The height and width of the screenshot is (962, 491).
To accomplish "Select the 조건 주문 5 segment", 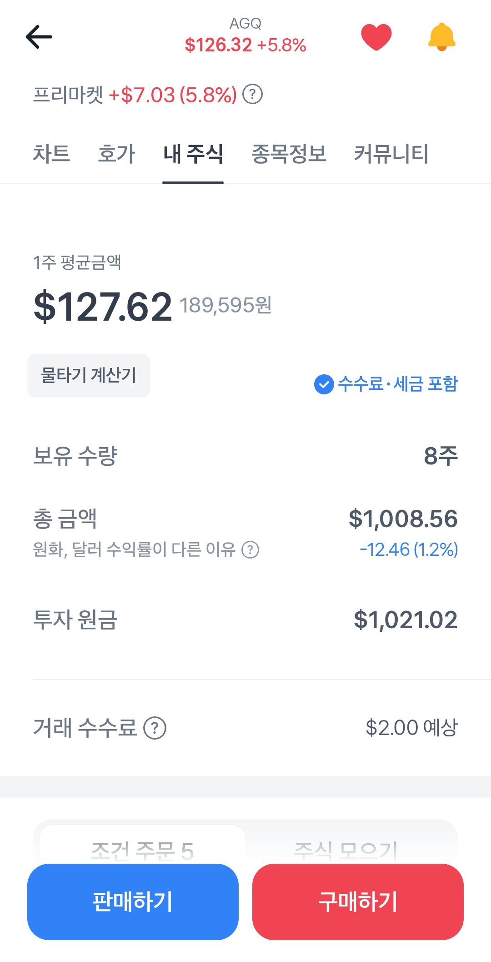I will click(x=142, y=850).
